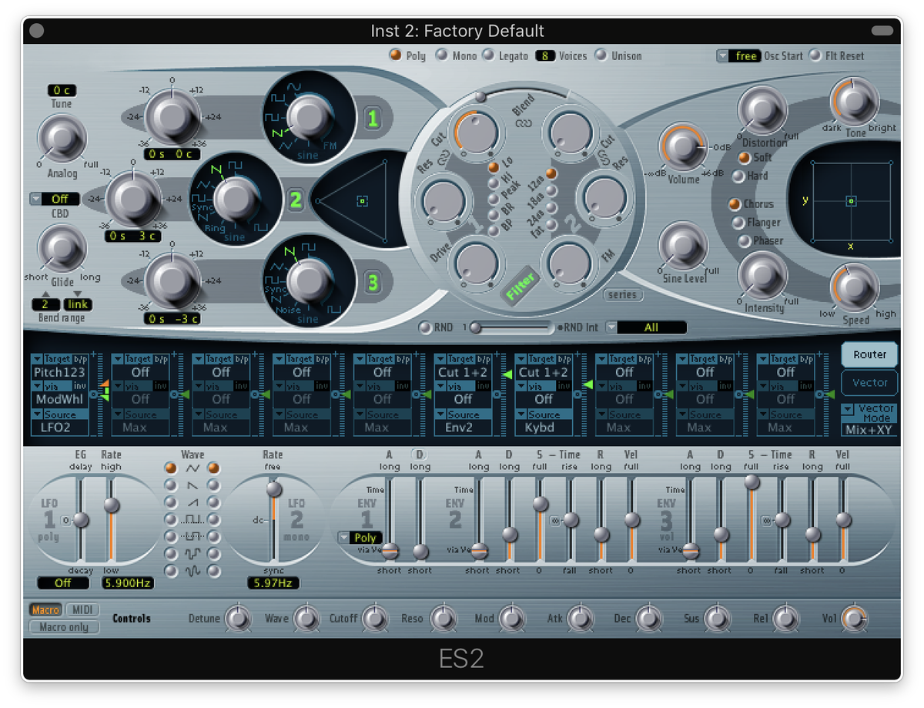Screen dimensions: 924x708
Task: Click the Oscillator 1 waveform selector knob
Action: (308, 117)
